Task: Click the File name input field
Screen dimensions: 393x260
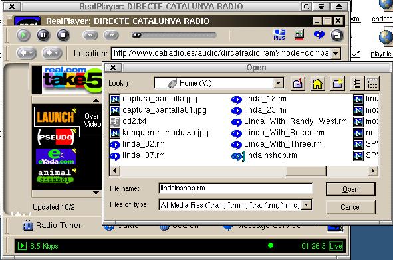Action: pyautogui.click(x=235, y=188)
